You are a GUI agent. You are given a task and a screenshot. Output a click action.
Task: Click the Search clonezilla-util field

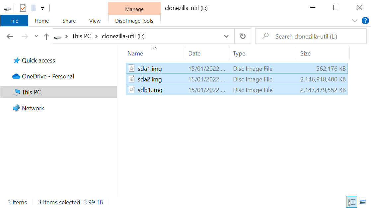click(x=315, y=37)
